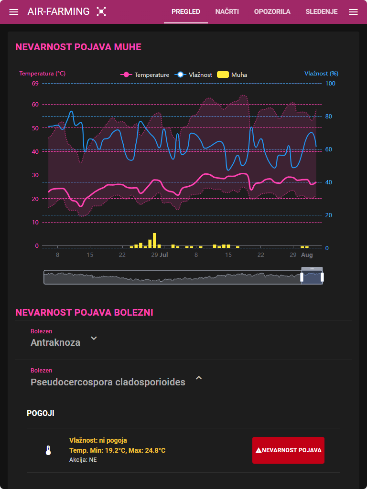Image resolution: width=367 pixels, height=489 pixels.
Task: Toggle the Muha legend series
Action: (233, 75)
